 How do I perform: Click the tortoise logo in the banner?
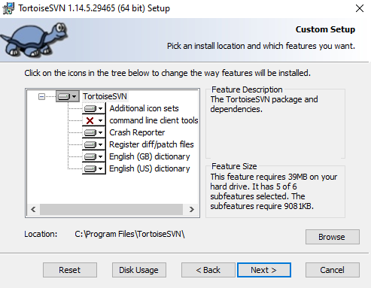pyautogui.click(x=35, y=40)
